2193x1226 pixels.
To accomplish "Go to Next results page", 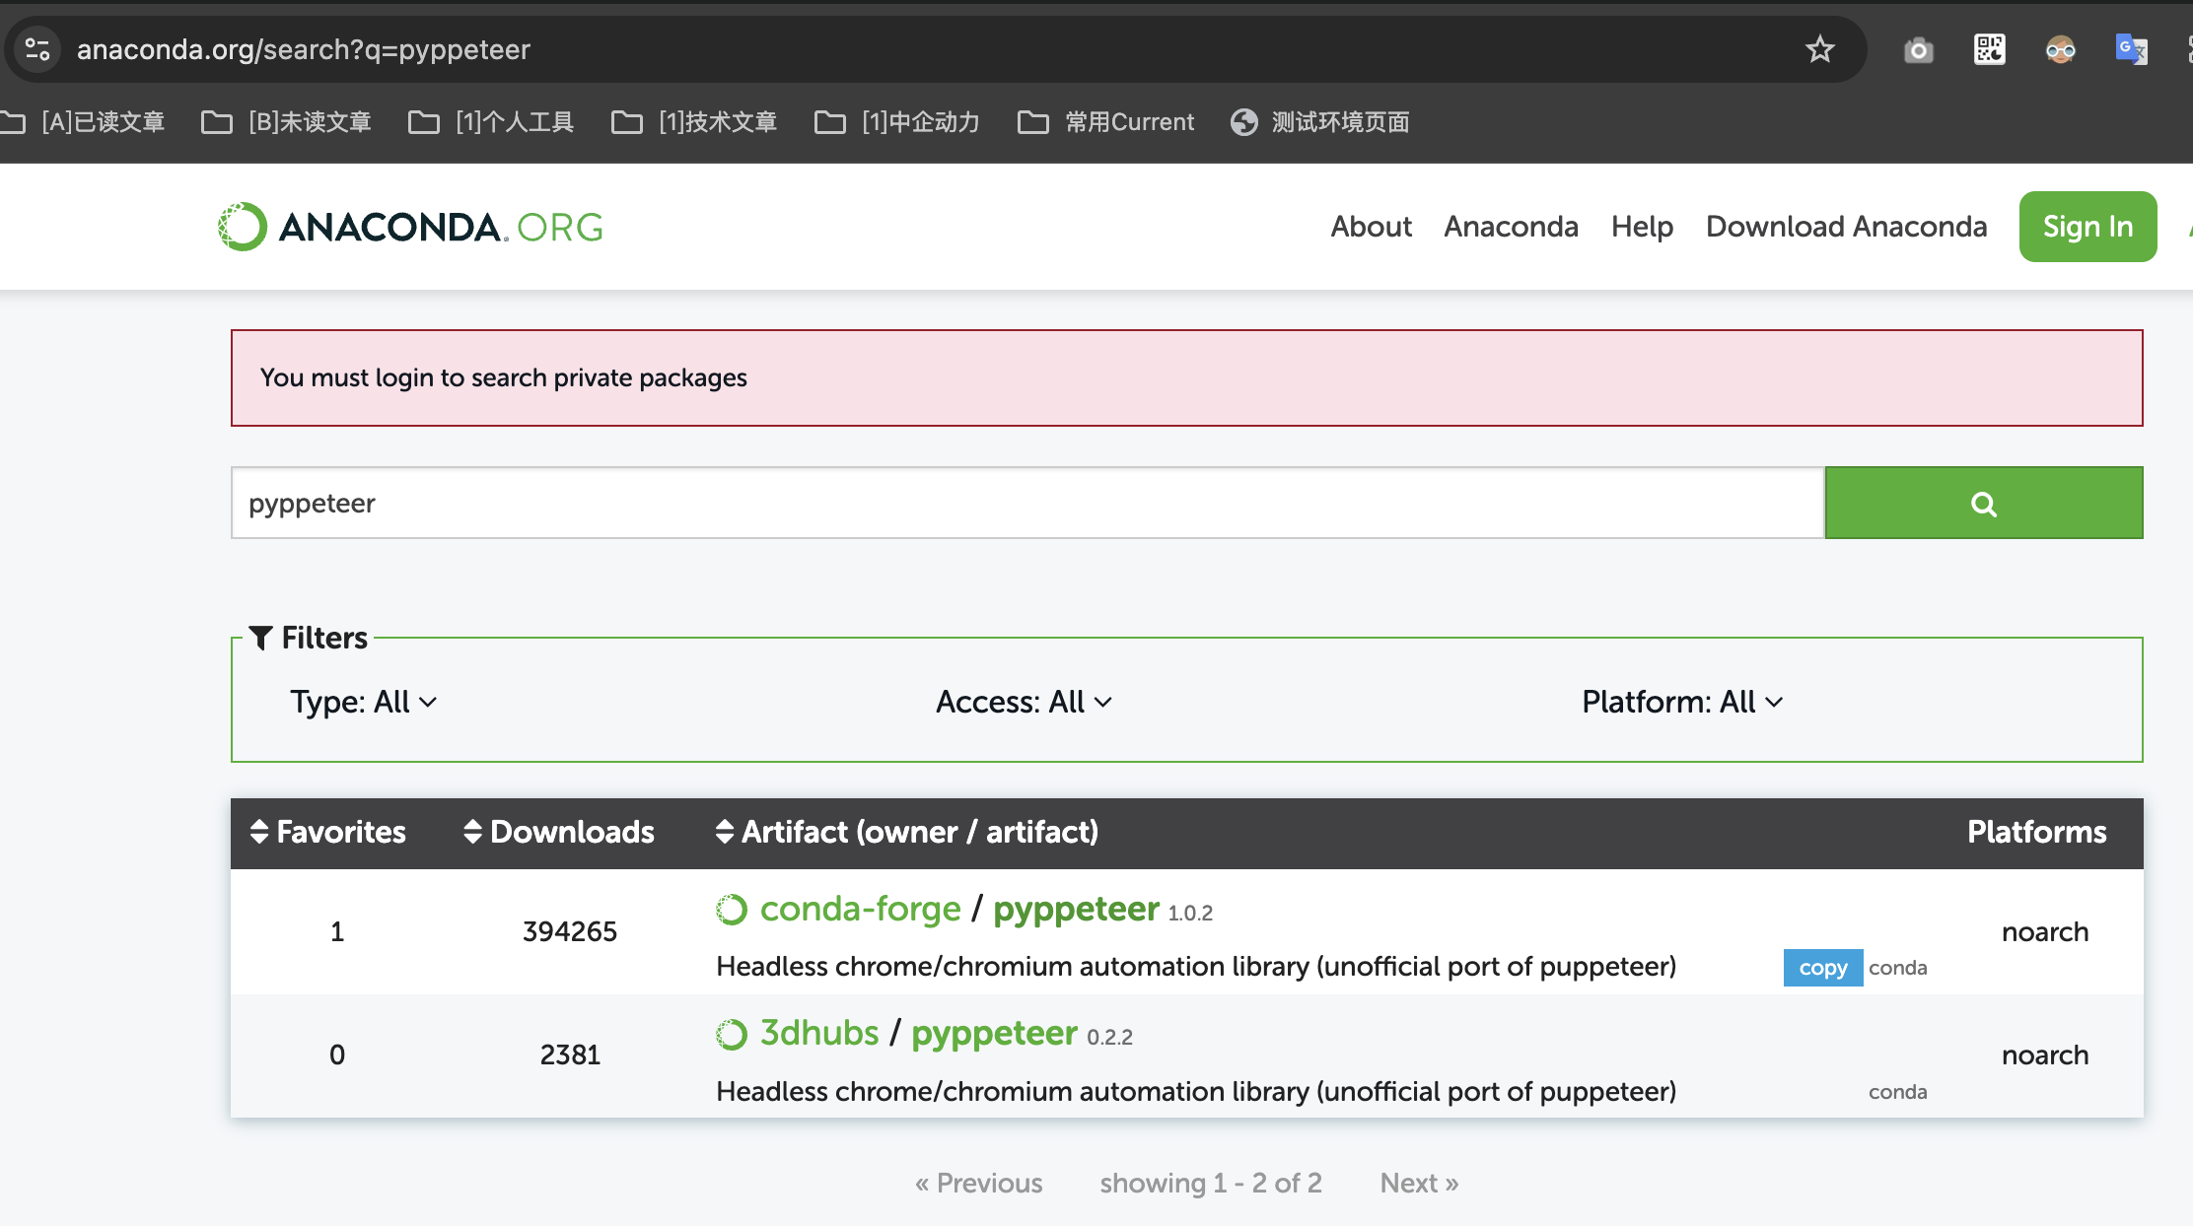I will click(x=1419, y=1183).
